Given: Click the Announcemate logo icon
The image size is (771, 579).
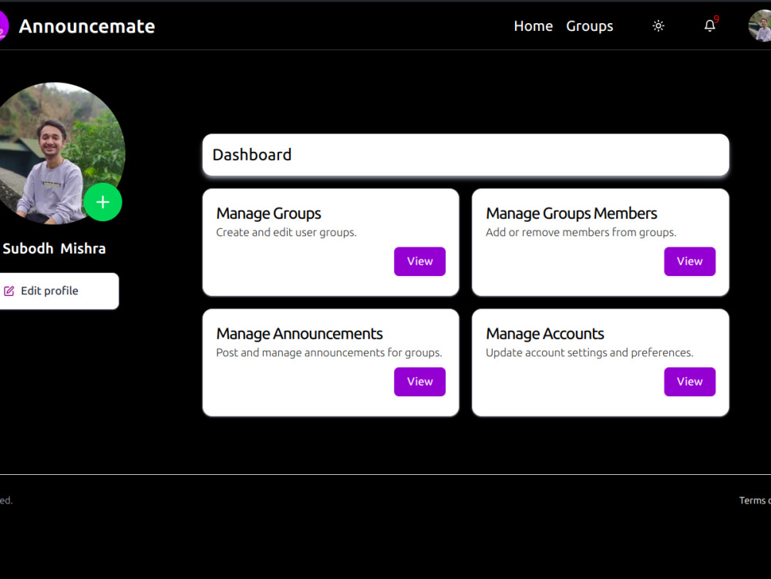Looking at the screenshot, I should pyautogui.click(x=4, y=26).
